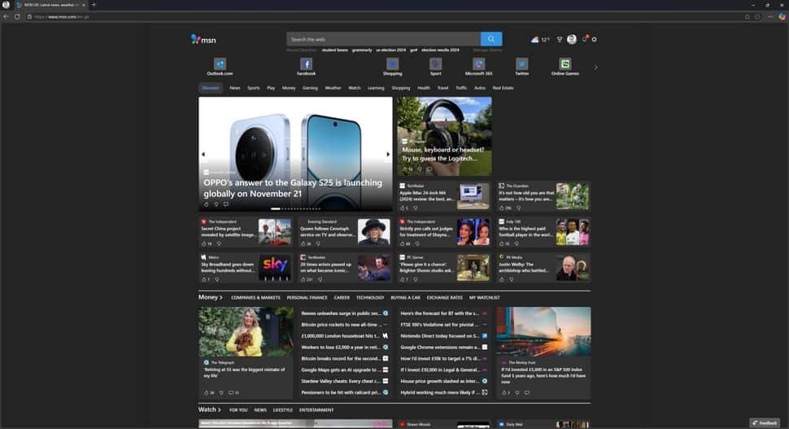Screen dimensions: 789x429
Task: Show more quick links with right chevron
Action: point(595,68)
